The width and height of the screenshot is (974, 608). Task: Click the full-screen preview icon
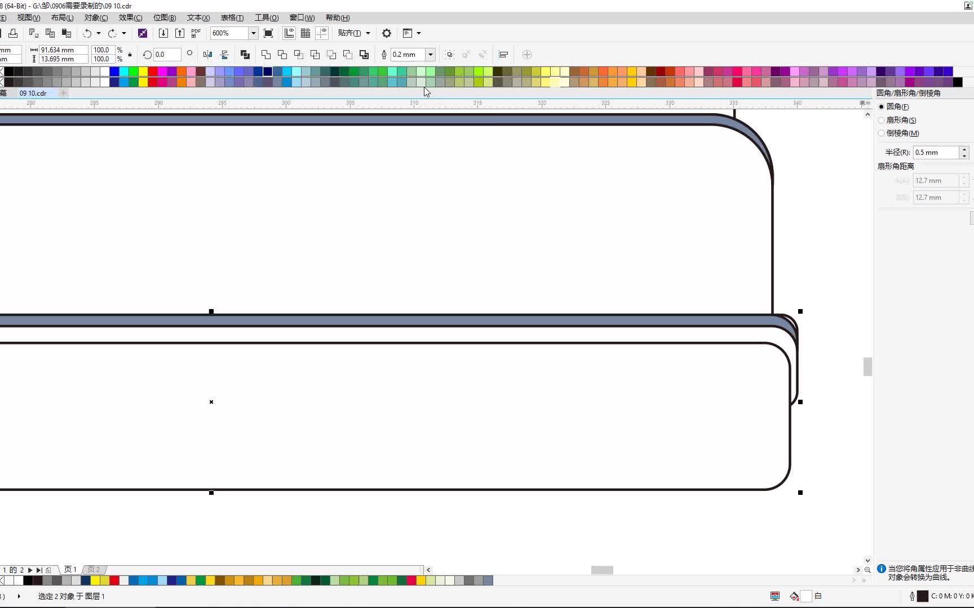point(268,33)
